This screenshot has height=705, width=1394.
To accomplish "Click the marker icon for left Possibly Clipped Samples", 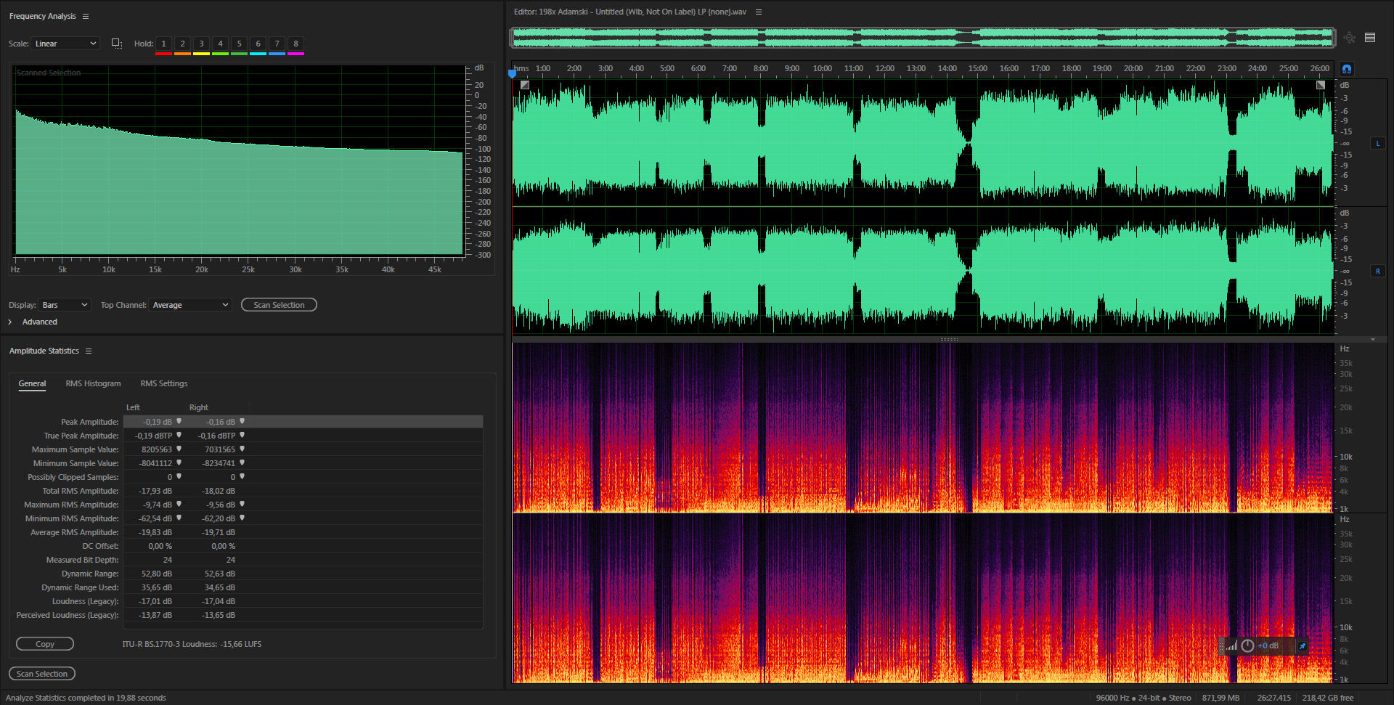I will click(179, 476).
